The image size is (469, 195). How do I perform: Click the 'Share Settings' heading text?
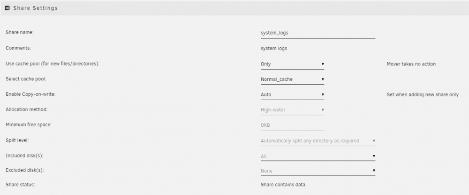pyautogui.click(x=35, y=8)
